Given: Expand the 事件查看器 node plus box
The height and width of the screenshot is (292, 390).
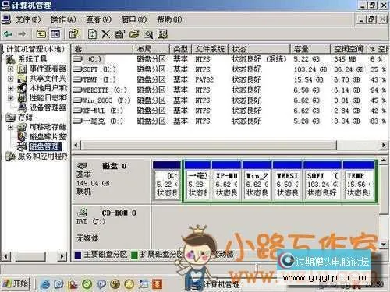Looking at the screenshot, I should click(10, 69).
